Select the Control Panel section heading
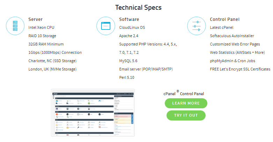 tap(224, 19)
